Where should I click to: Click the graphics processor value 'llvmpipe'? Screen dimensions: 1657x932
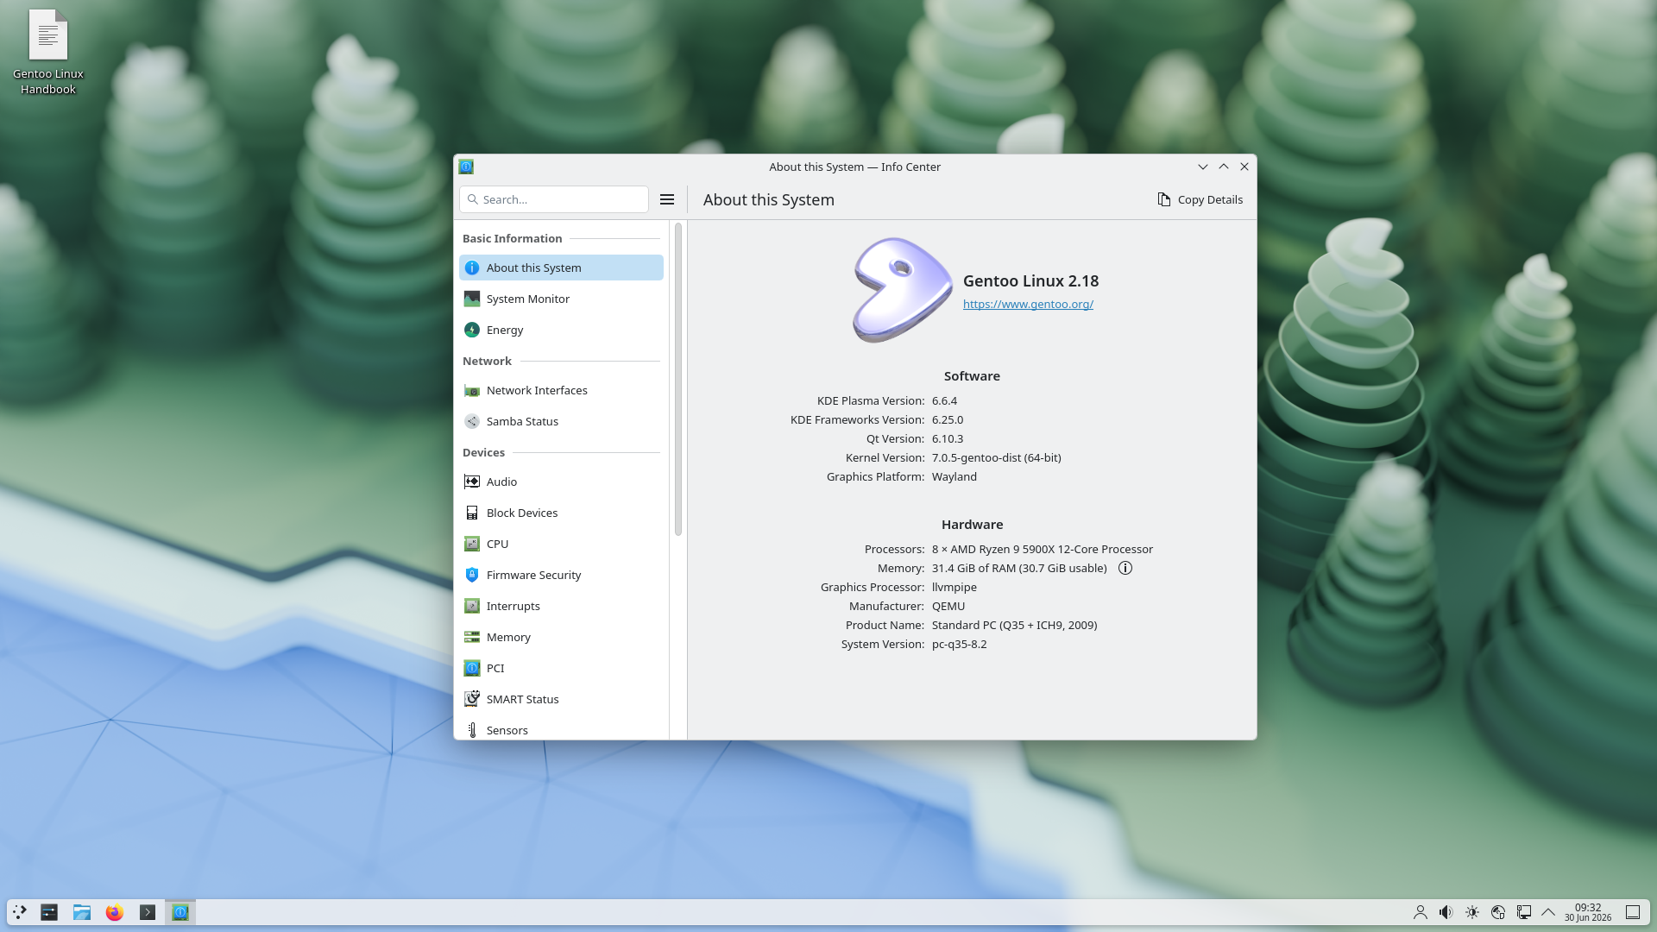click(x=955, y=587)
